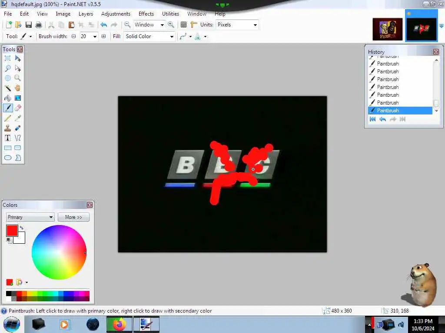This screenshot has width=445, height=333.
Task: Click the red primary color swatch
Action: (12, 231)
